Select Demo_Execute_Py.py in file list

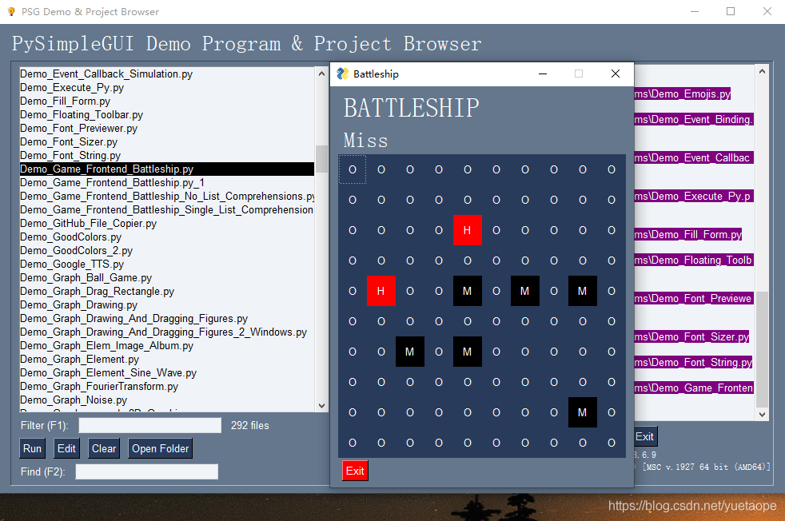(x=167, y=87)
